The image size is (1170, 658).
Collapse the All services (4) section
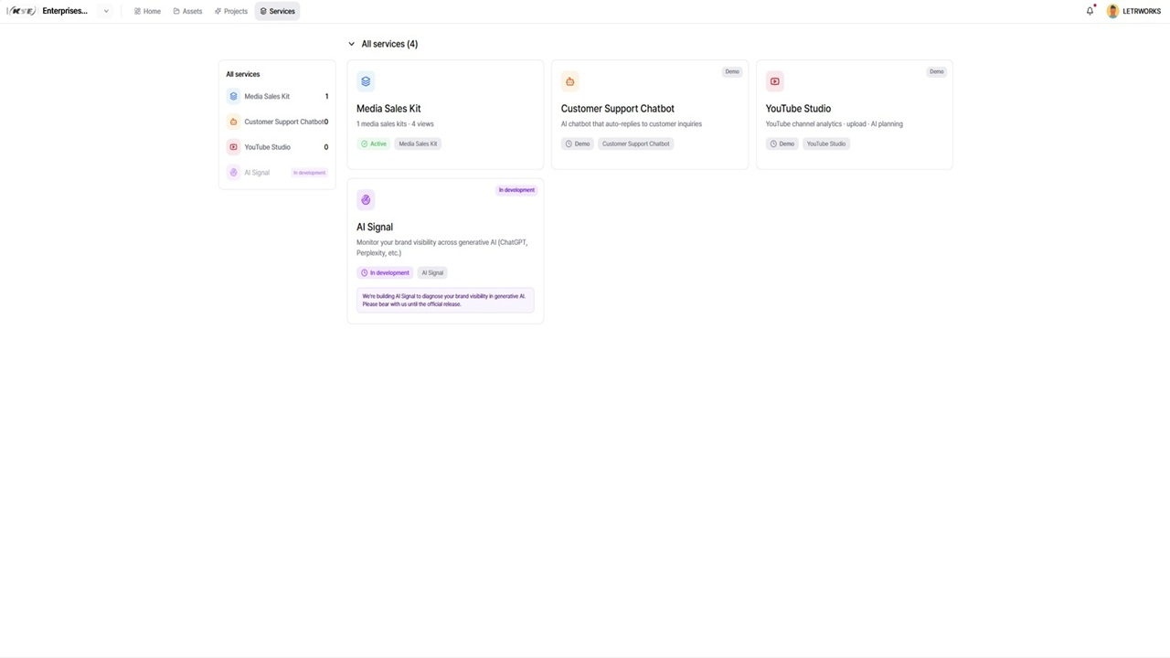tap(351, 44)
